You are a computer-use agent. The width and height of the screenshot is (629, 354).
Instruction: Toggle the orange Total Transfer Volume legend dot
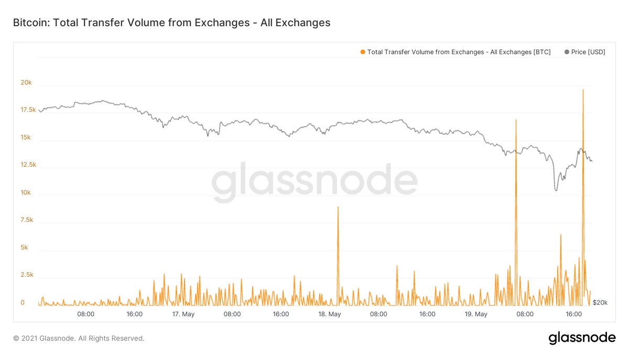tap(363, 52)
